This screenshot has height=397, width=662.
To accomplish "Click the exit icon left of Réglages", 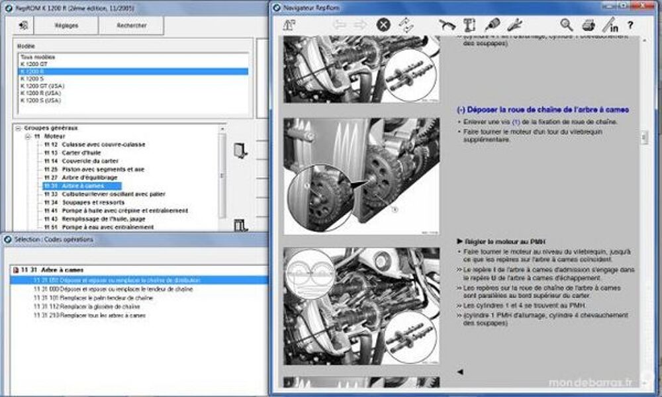I will point(24,25).
